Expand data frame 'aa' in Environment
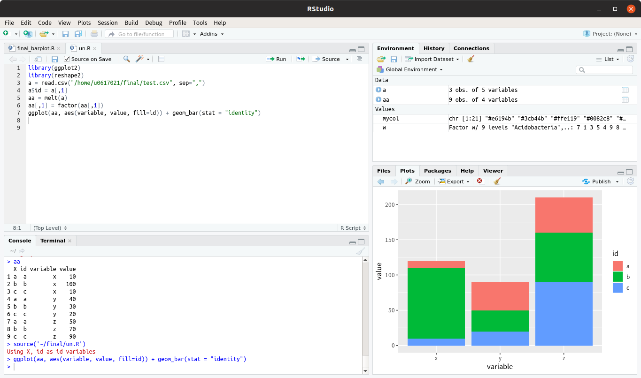The image size is (641, 378). (x=378, y=99)
